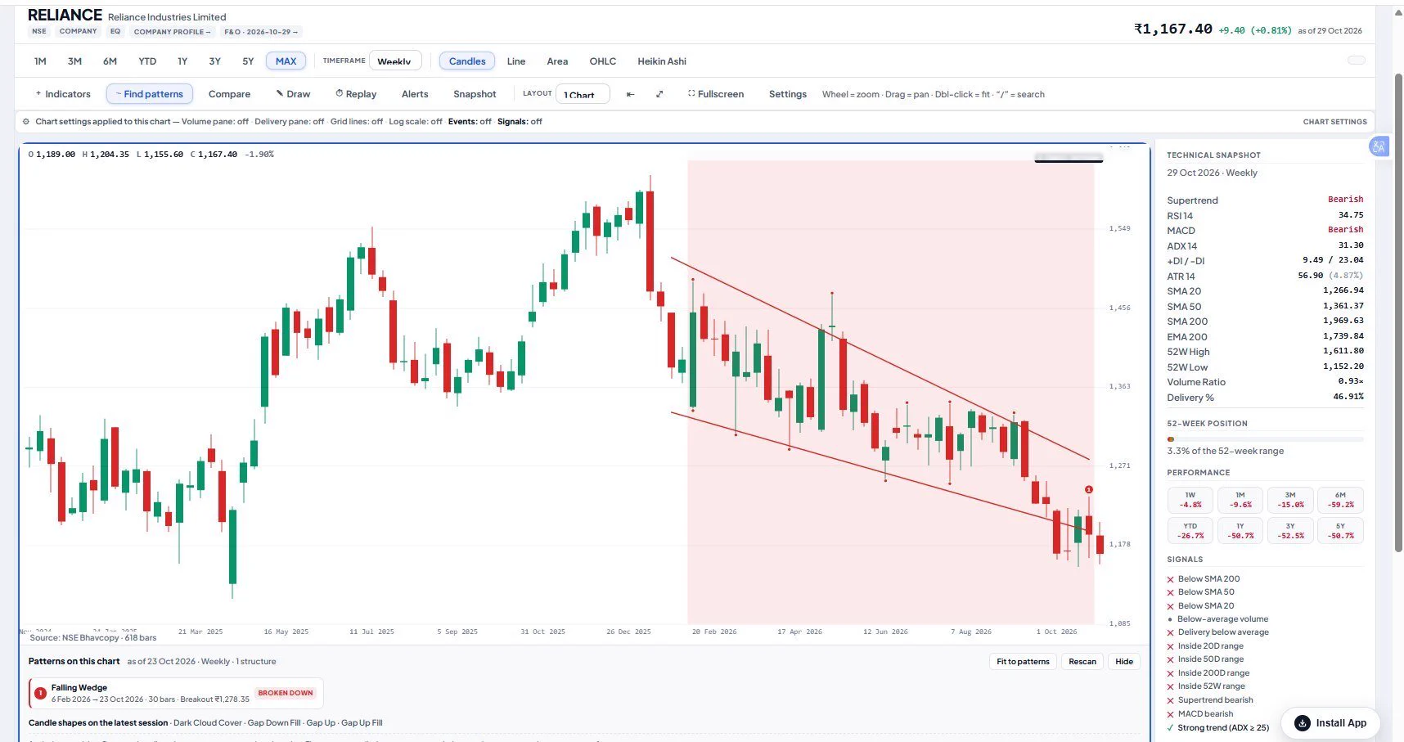Toggle Find patterns button
The height and width of the screenshot is (742, 1404).
(x=150, y=94)
